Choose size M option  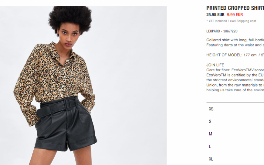point(235,134)
